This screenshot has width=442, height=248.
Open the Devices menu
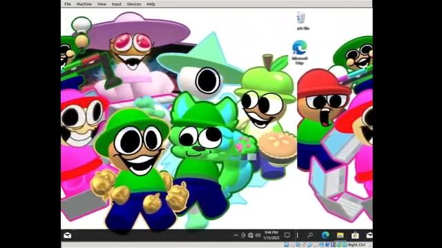tap(134, 4)
